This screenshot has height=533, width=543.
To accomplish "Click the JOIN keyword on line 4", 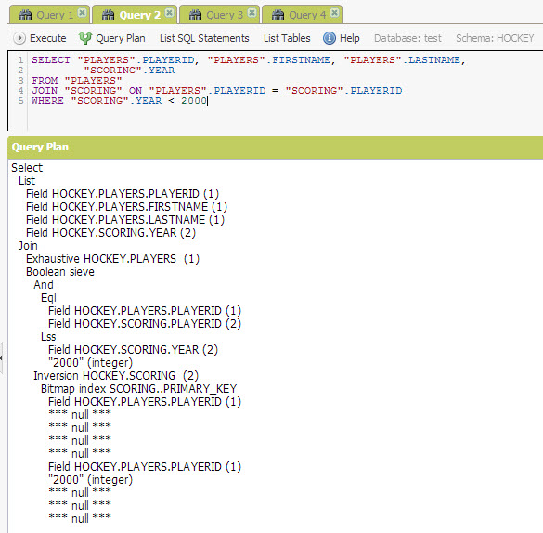I will pos(45,90).
